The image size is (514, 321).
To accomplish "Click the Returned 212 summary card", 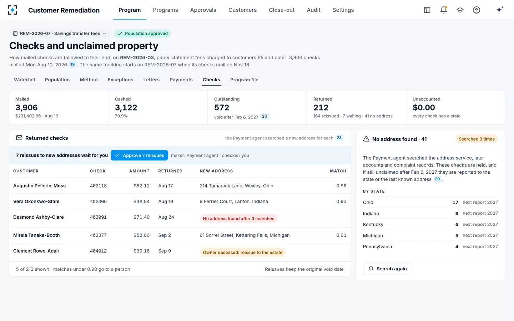I will (356, 108).
